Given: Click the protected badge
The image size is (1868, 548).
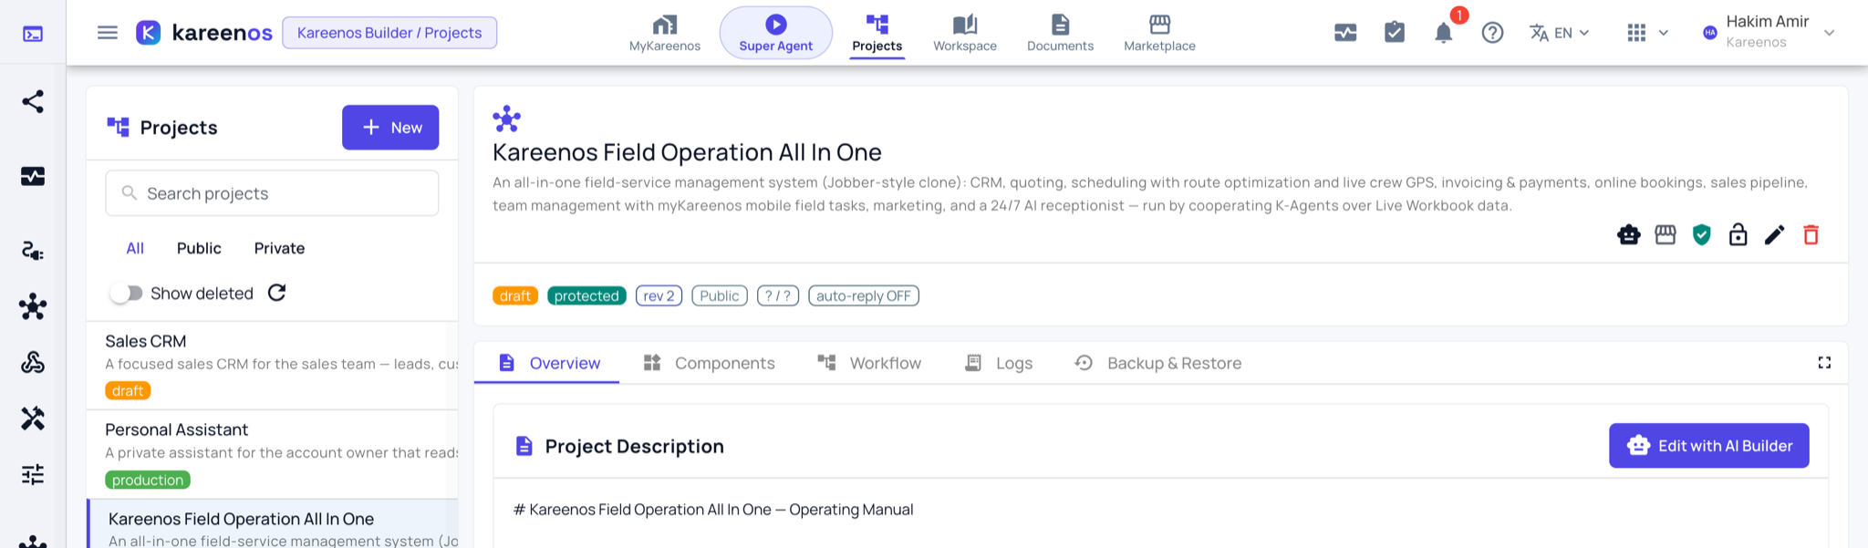Looking at the screenshot, I should [x=586, y=295].
